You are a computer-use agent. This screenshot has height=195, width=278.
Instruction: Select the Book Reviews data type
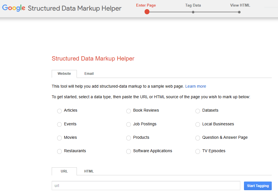tap(129, 111)
